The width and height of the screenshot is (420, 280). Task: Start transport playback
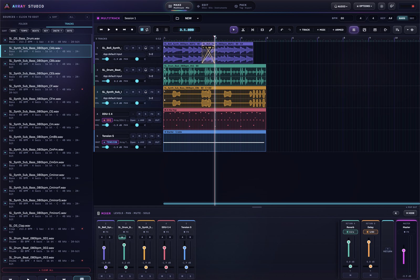coord(109,30)
